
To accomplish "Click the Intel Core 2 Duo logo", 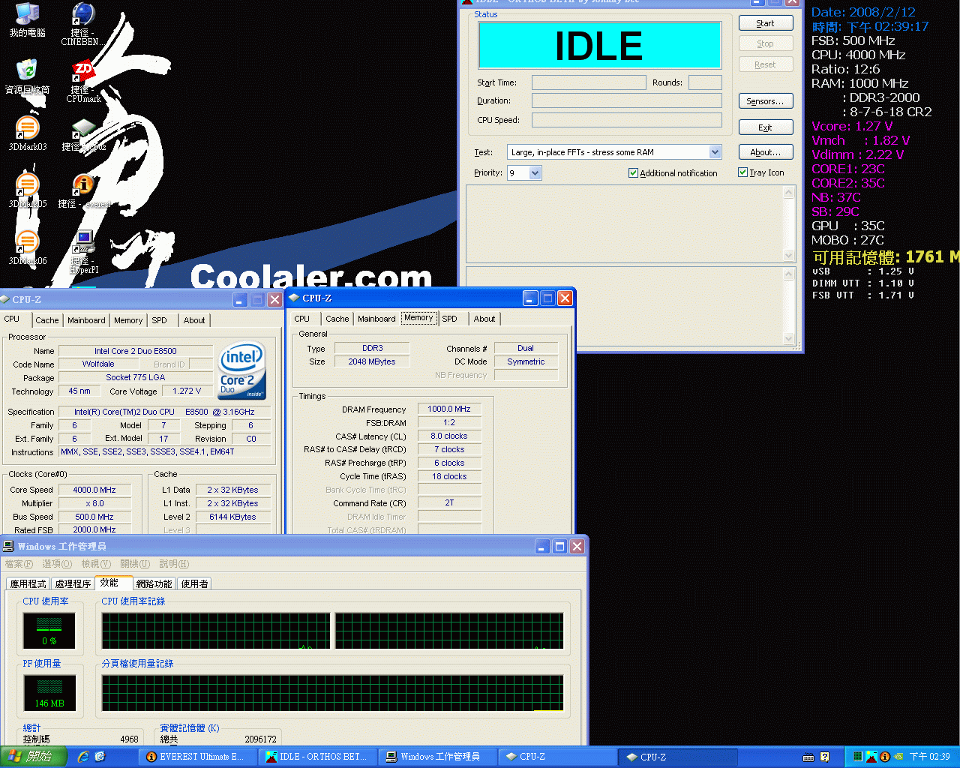I will coord(241,370).
